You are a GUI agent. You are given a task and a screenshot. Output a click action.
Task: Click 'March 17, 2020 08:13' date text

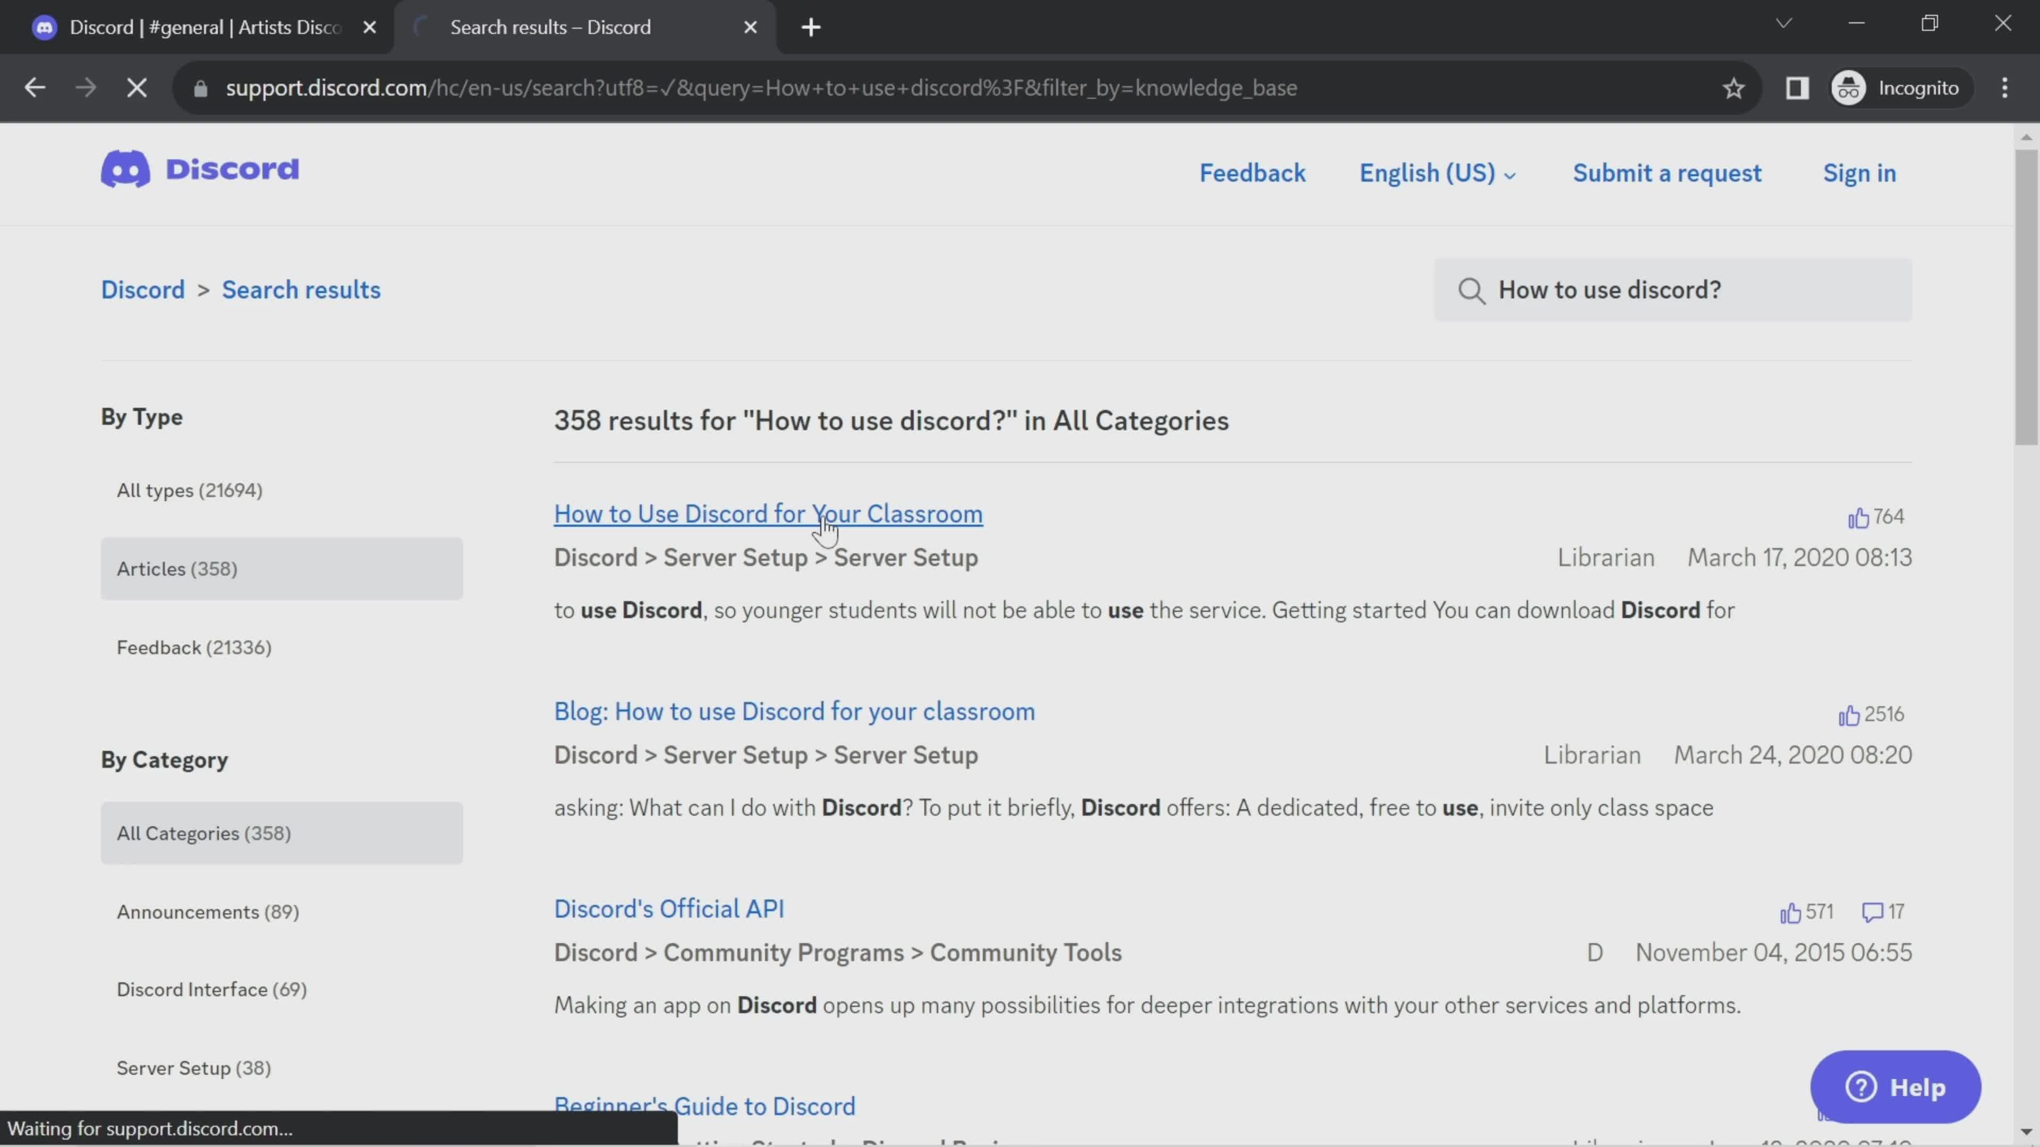pos(1799,557)
